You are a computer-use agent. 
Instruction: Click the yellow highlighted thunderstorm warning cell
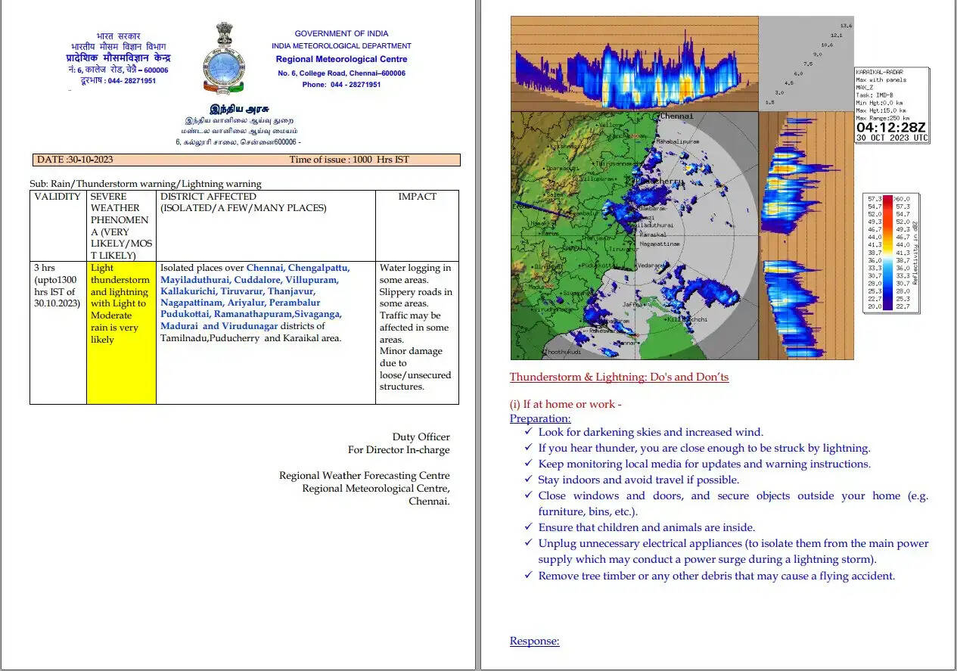(121, 332)
